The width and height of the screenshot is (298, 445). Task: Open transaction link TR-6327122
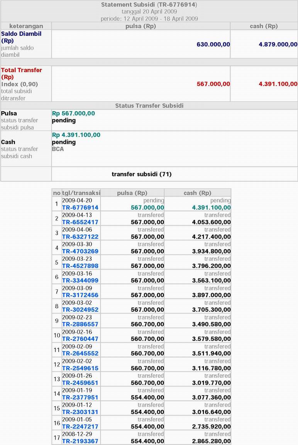80,237
